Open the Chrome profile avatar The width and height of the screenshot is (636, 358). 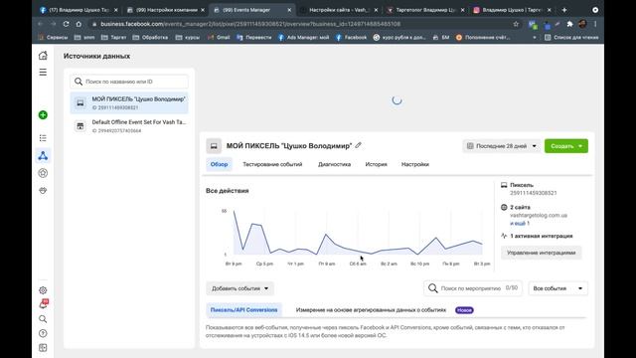coord(583,24)
